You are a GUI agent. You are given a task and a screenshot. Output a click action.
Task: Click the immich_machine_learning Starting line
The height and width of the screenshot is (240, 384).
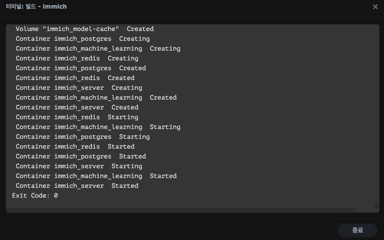coord(98,127)
